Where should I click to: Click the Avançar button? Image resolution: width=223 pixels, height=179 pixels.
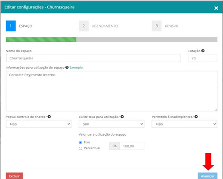pos(208,176)
